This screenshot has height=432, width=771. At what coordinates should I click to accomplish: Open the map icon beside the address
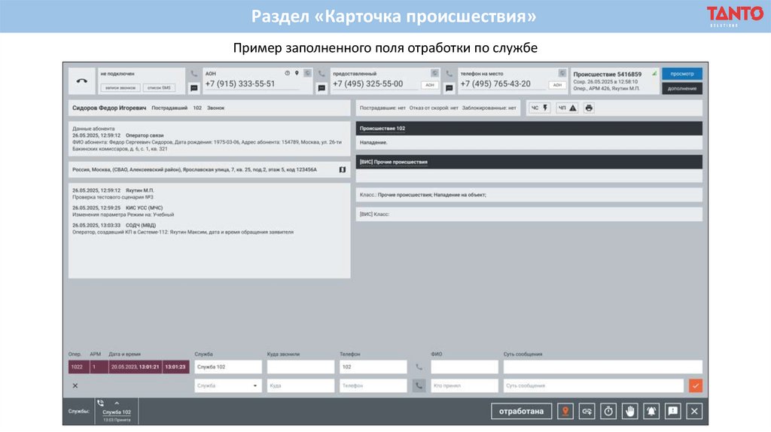[x=343, y=169]
